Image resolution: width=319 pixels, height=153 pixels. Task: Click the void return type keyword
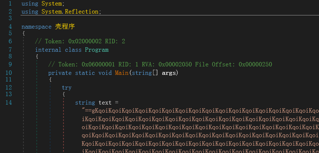[105, 73]
